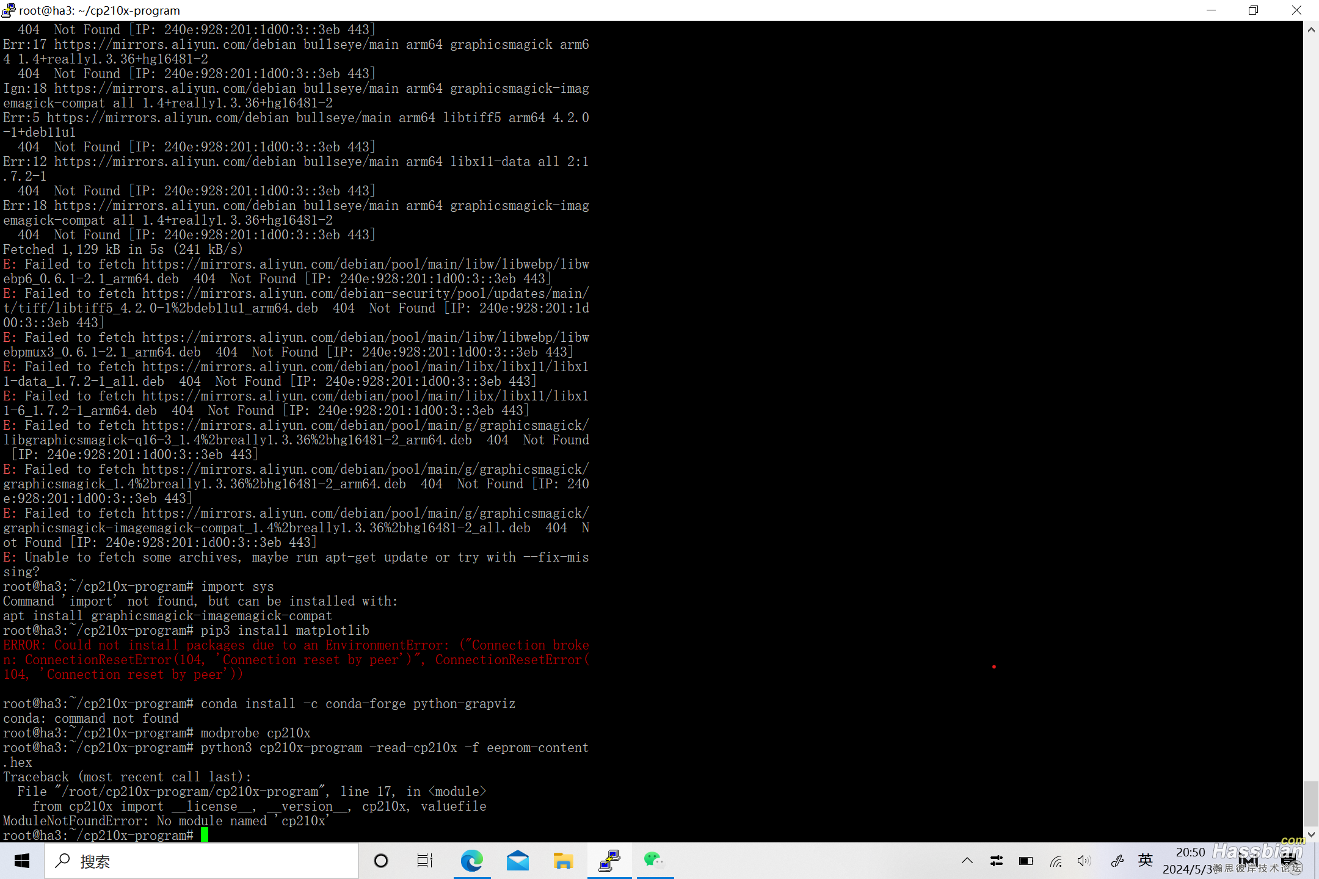Click the 'Unable to fetch some archives' error

pyautogui.click(x=296, y=565)
